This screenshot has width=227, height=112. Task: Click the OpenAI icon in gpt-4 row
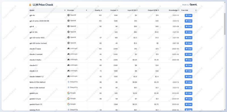pyautogui.click(x=68, y=26)
